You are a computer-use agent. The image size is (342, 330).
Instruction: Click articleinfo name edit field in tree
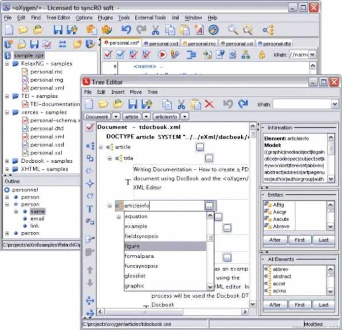(164, 205)
